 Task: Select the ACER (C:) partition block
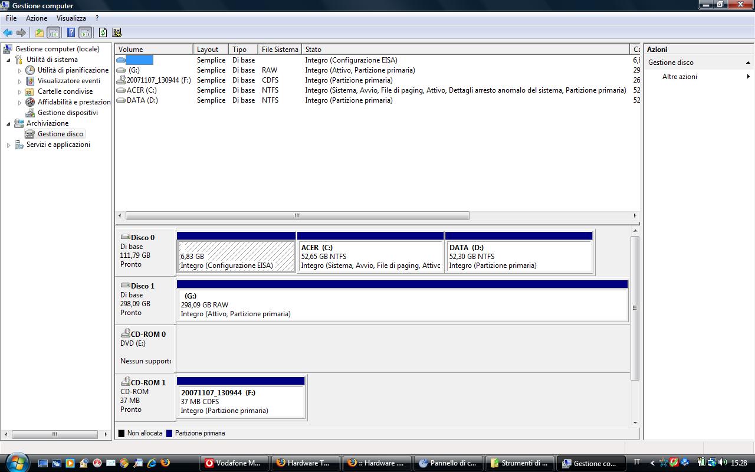(370, 253)
